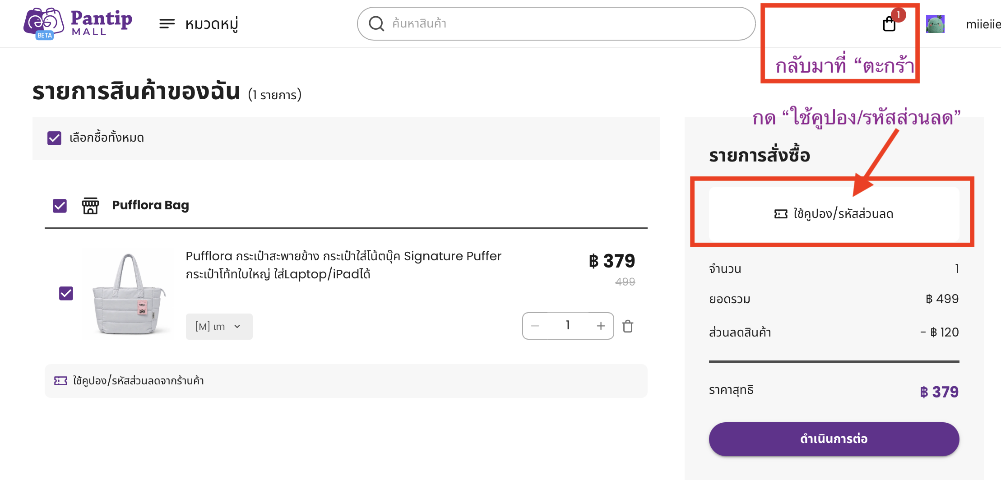
Task: Expand the [M] เทา variant dropdown
Action: (219, 326)
